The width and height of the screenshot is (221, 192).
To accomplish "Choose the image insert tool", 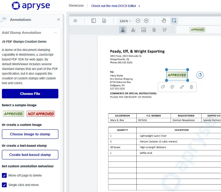I will coord(144,30).
